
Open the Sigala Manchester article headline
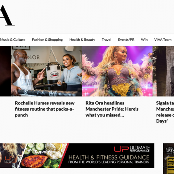coord(165,112)
